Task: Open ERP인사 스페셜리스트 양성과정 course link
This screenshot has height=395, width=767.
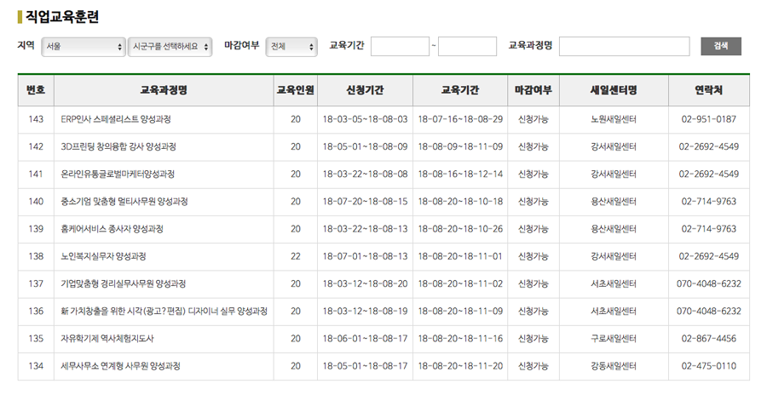Action: 116,120
